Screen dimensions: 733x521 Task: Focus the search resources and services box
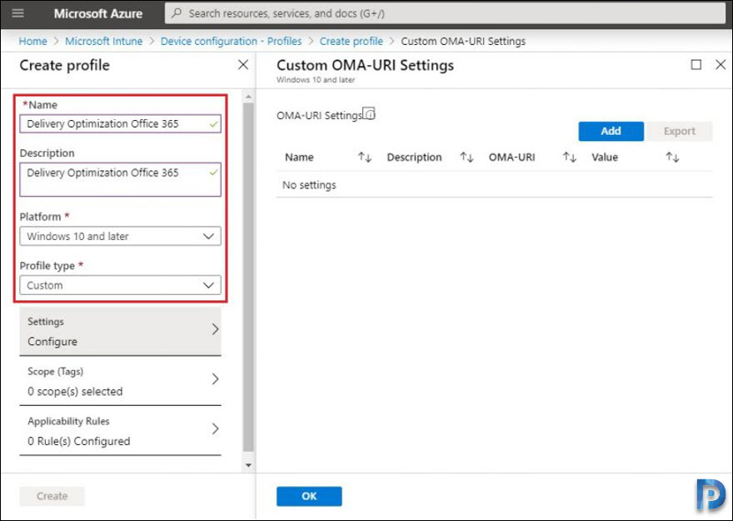tap(445, 13)
